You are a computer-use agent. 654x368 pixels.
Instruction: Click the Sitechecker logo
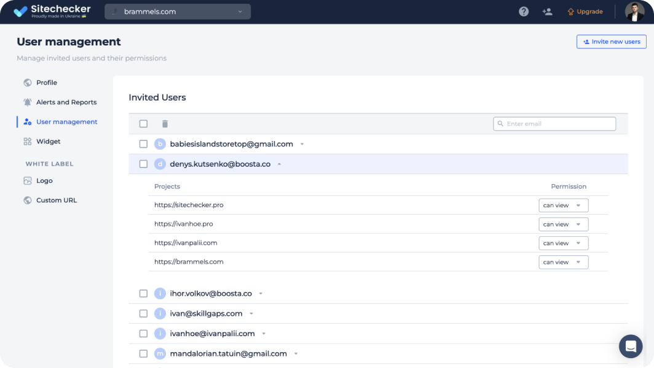[x=52, y=11]
